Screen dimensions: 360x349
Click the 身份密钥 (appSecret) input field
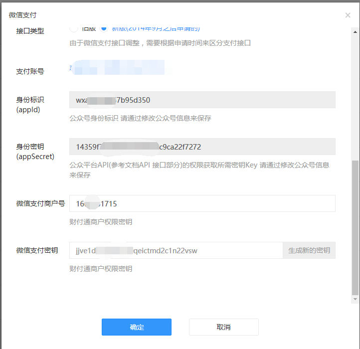(x=202, y=147)
